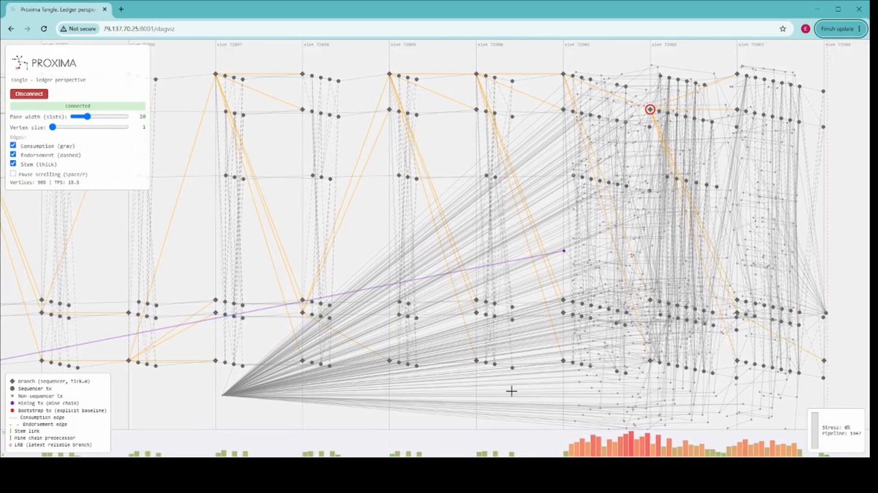Image resolution: width=878 pixels, height=493 pixels.
Task: Adjust the Vertex size slider
Action: [89, 127]
